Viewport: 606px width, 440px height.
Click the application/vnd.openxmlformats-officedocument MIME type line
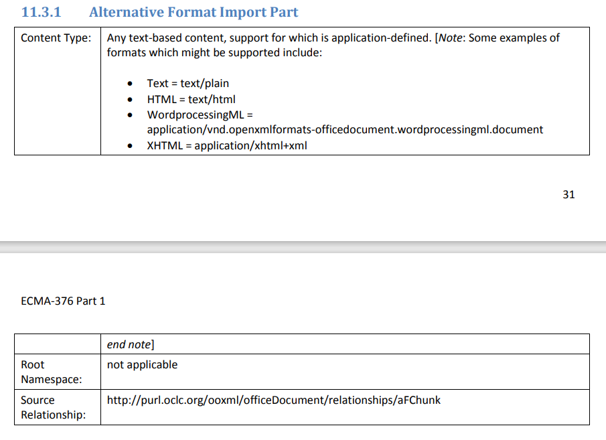345,129
